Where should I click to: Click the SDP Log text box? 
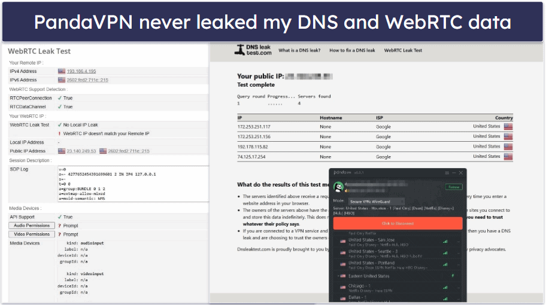(133, 184)
